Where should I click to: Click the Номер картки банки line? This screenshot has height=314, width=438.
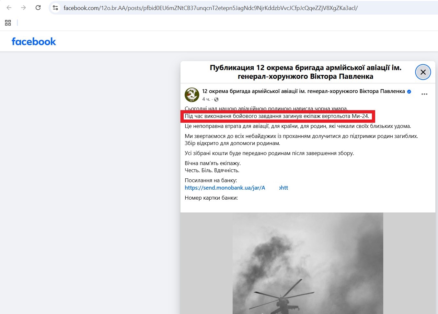coord(211,198)
